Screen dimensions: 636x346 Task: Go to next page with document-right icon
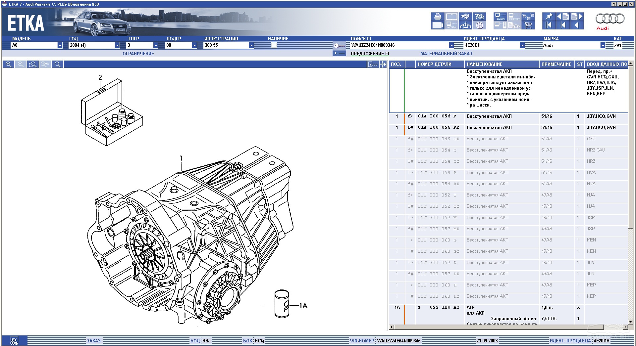577,17
